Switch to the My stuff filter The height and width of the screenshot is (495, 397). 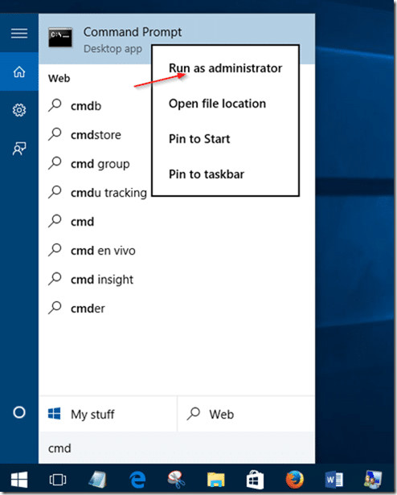pyautogui.click(x=108, y=414)
